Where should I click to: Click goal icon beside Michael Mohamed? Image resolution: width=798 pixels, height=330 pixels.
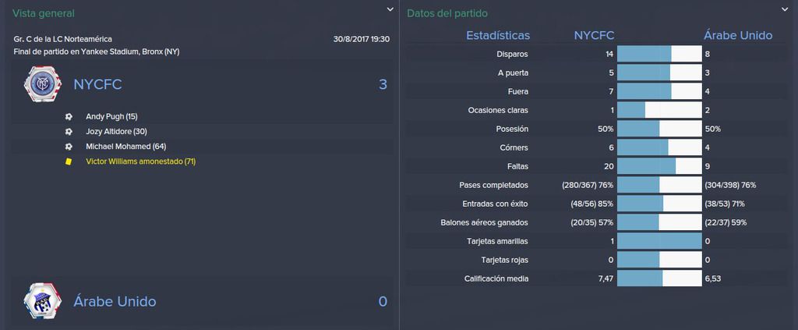point(69,147)
